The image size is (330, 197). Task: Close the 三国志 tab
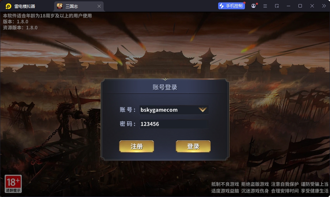(x=99, y=6)
